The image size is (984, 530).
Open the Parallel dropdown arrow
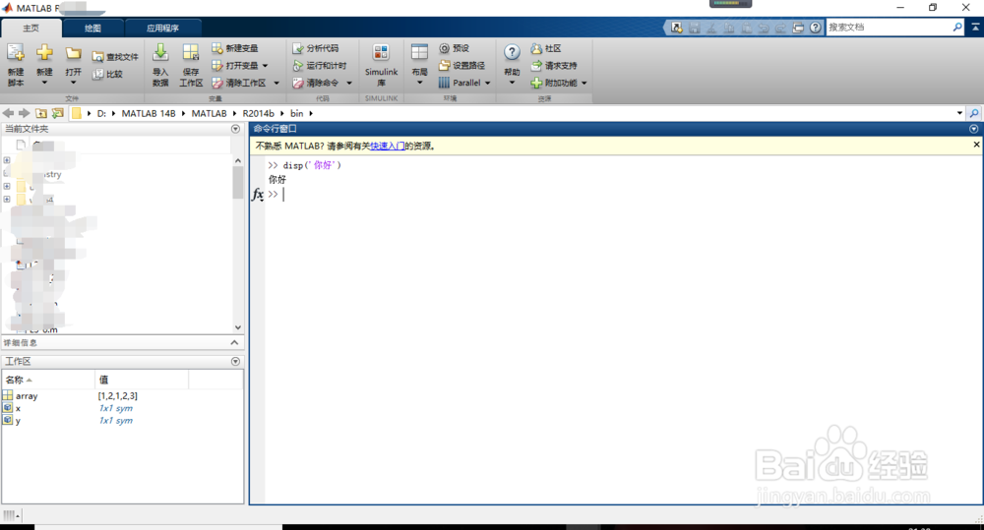click(x=488, y=83)
